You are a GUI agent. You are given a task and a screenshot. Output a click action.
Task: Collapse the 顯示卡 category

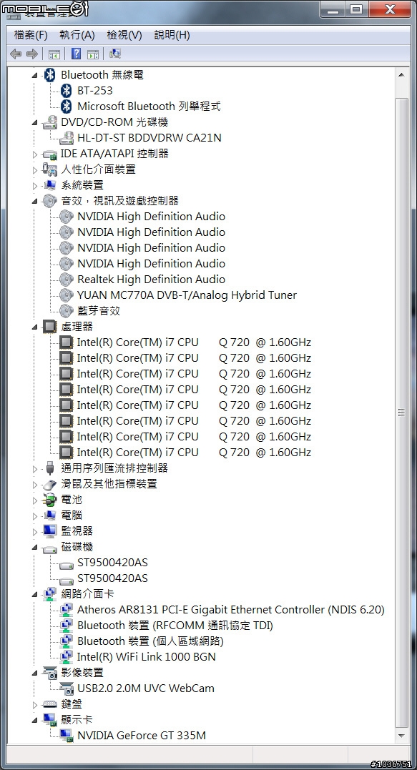click(x=34, y=720)
